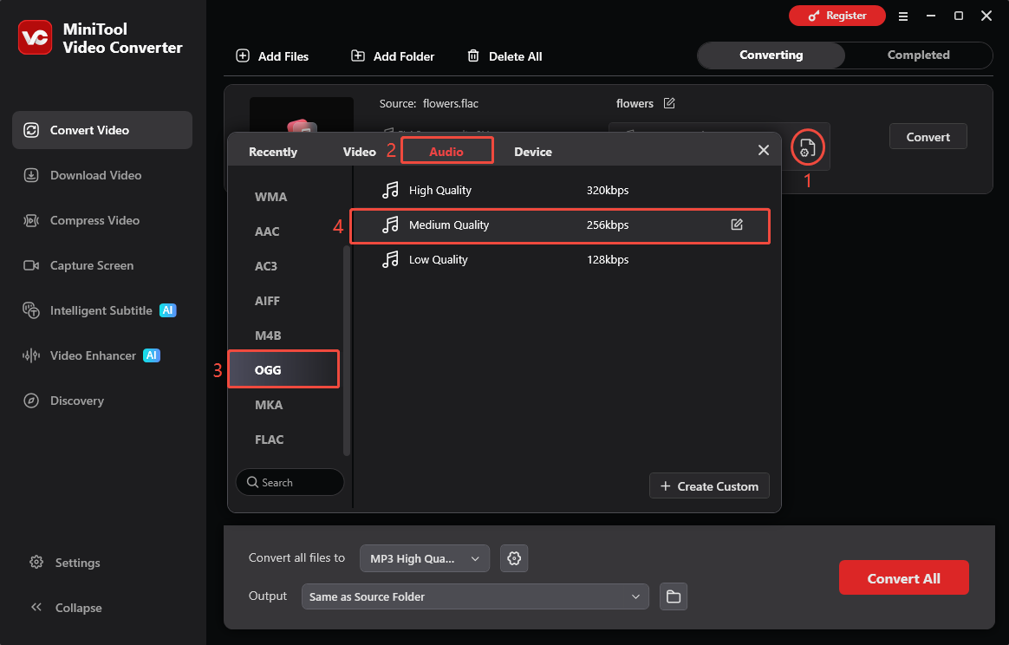The height and width of the screenshot is (645, 1009).
Task: Click the Convert All button
Action: tap(903, 578)
